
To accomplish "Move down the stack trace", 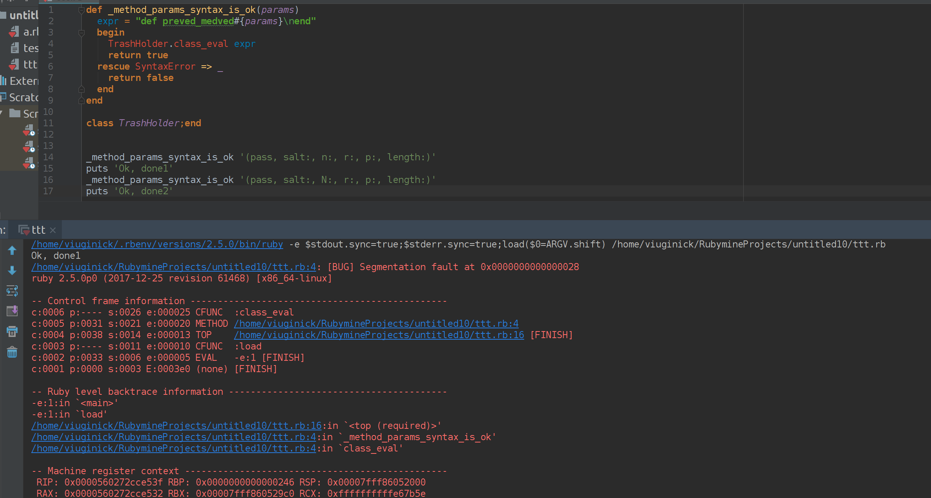I will click(x=12, y=270).
